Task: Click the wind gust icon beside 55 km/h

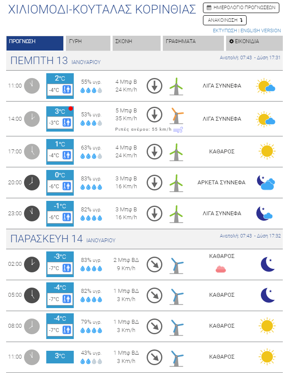Action: 178,129
